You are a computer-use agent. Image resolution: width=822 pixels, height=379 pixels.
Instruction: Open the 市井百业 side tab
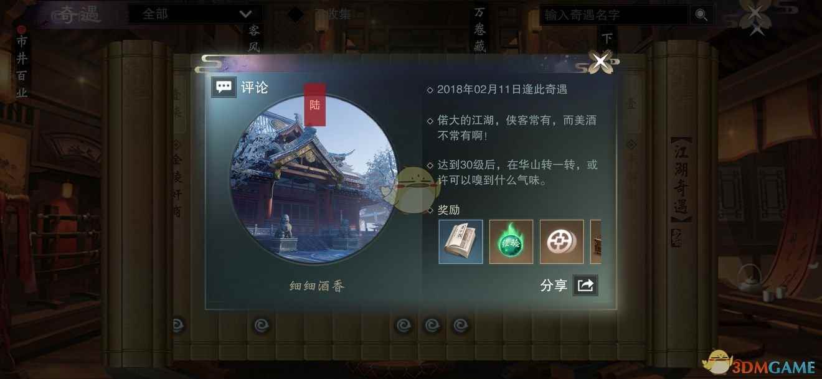[x=22, y=63]
